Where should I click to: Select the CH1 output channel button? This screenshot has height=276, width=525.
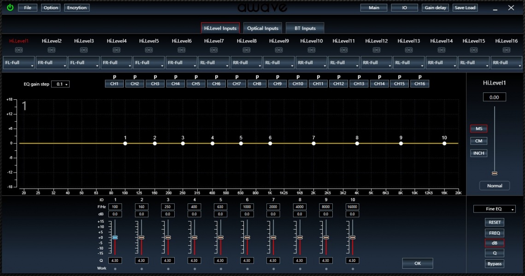114,84
